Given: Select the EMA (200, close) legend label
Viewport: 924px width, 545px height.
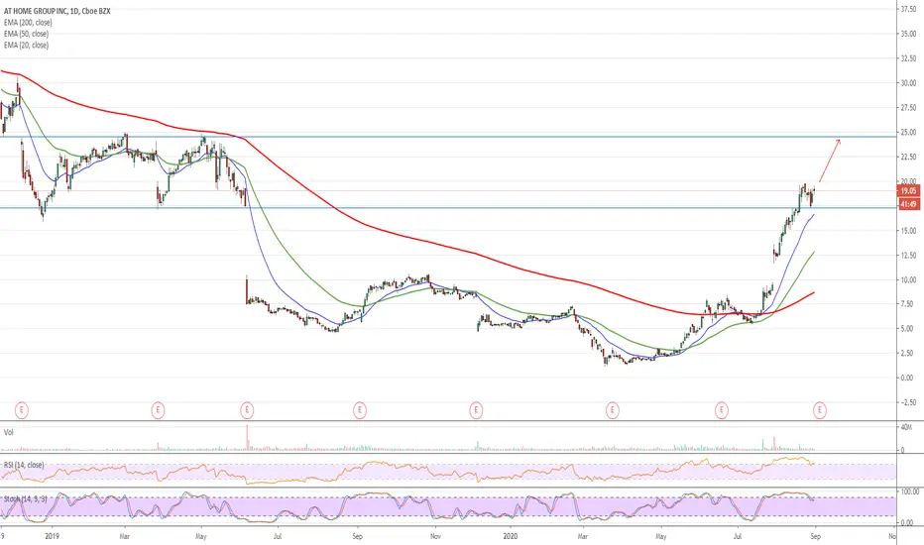Looking at the screenshot, I should point(28,23).
